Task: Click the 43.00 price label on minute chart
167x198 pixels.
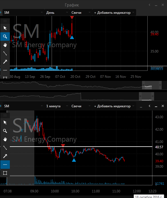Action: pos(159,117)
